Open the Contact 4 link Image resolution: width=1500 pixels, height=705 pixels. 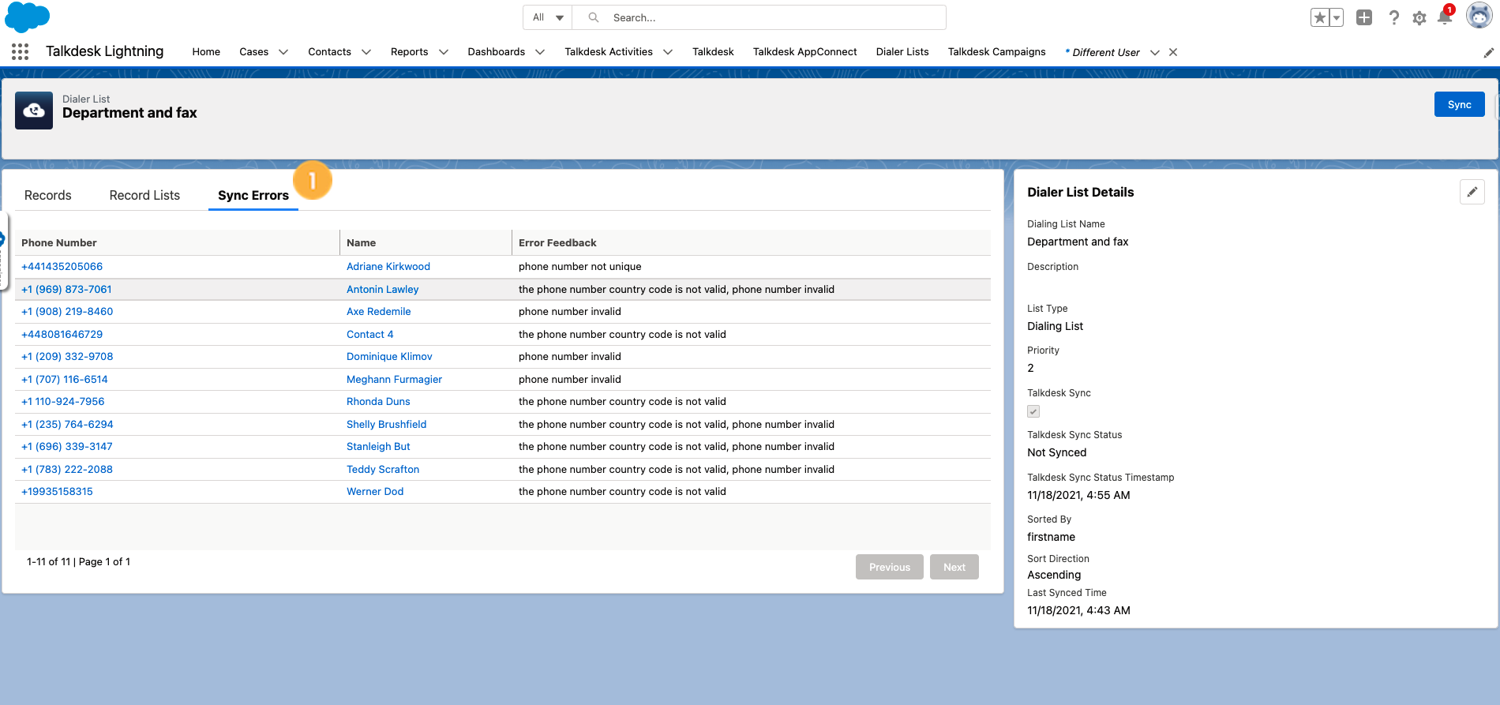coord(369,335)
